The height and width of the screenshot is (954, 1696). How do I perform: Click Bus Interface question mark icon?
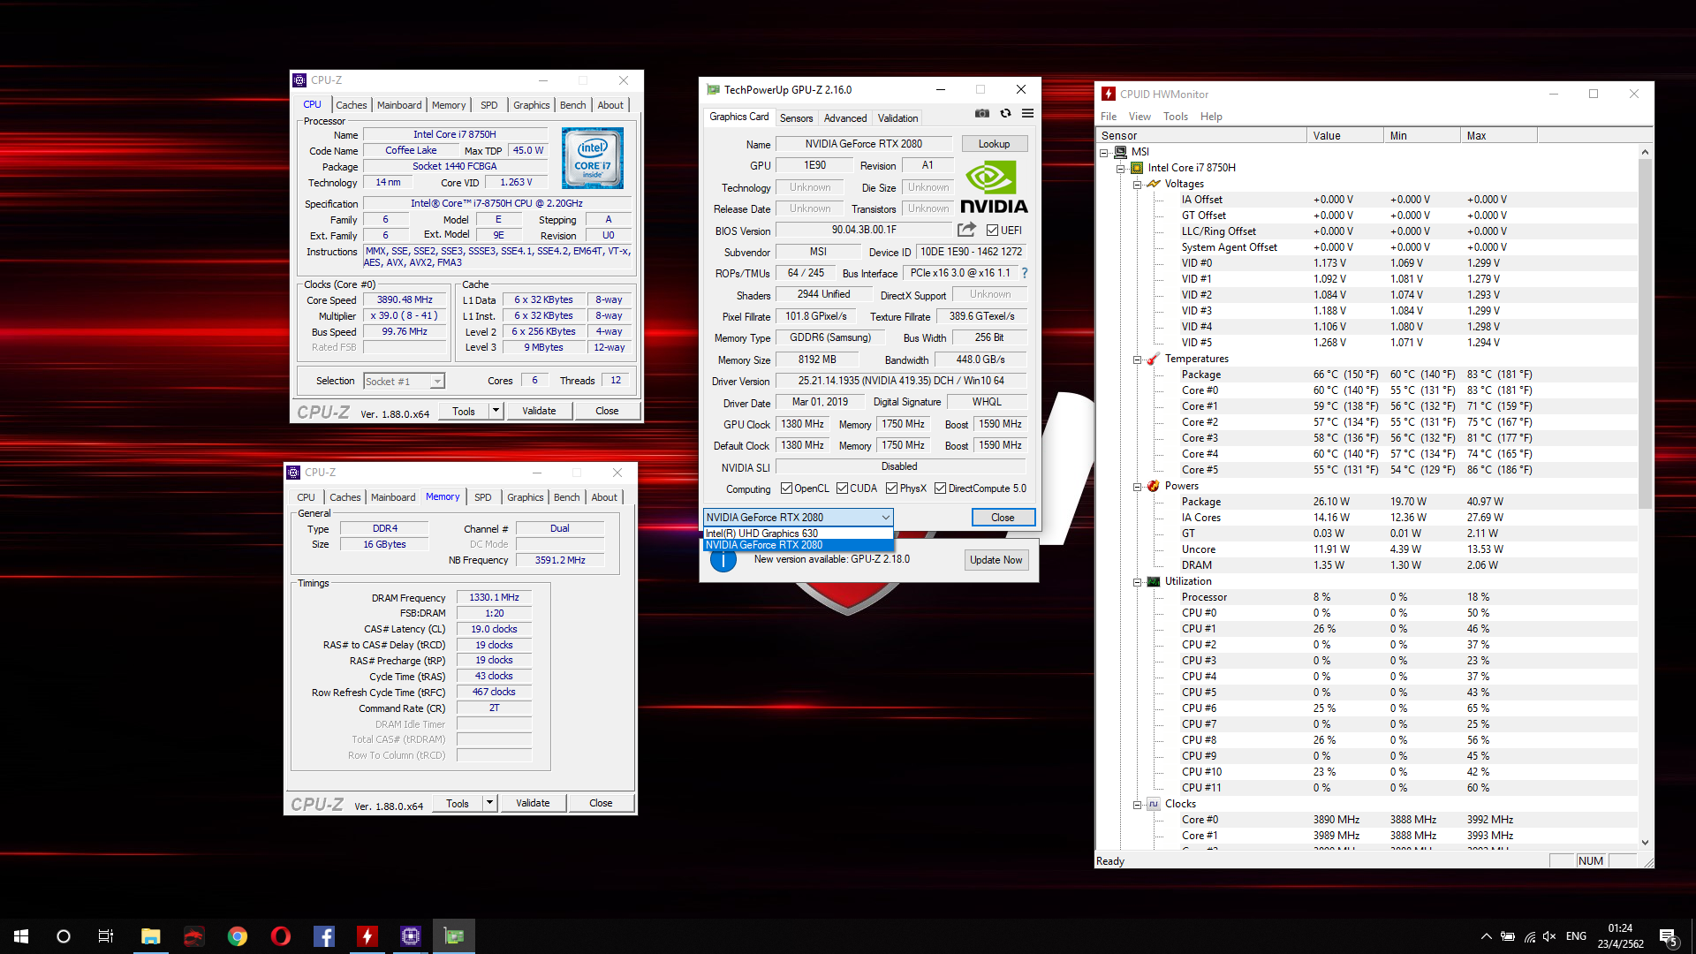(x=1025, y=273)
